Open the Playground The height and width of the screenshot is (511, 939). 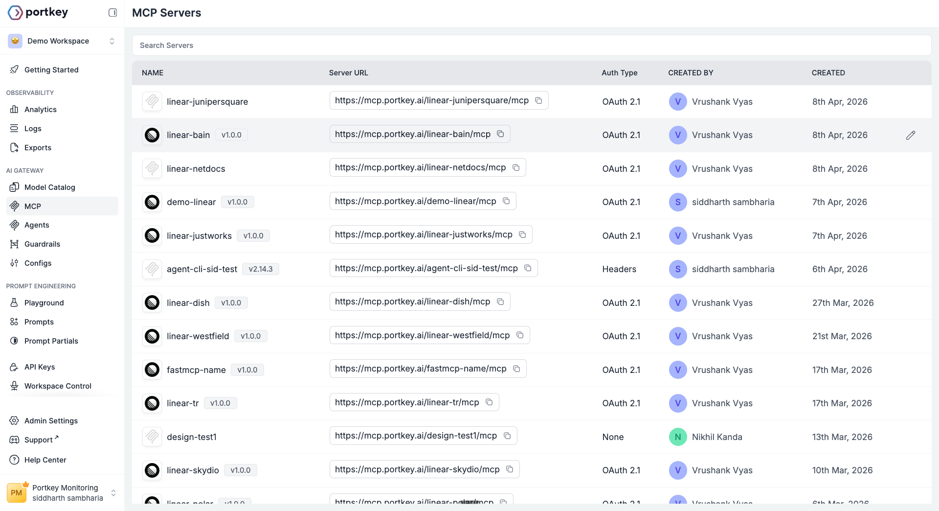(x=62, y=303)
